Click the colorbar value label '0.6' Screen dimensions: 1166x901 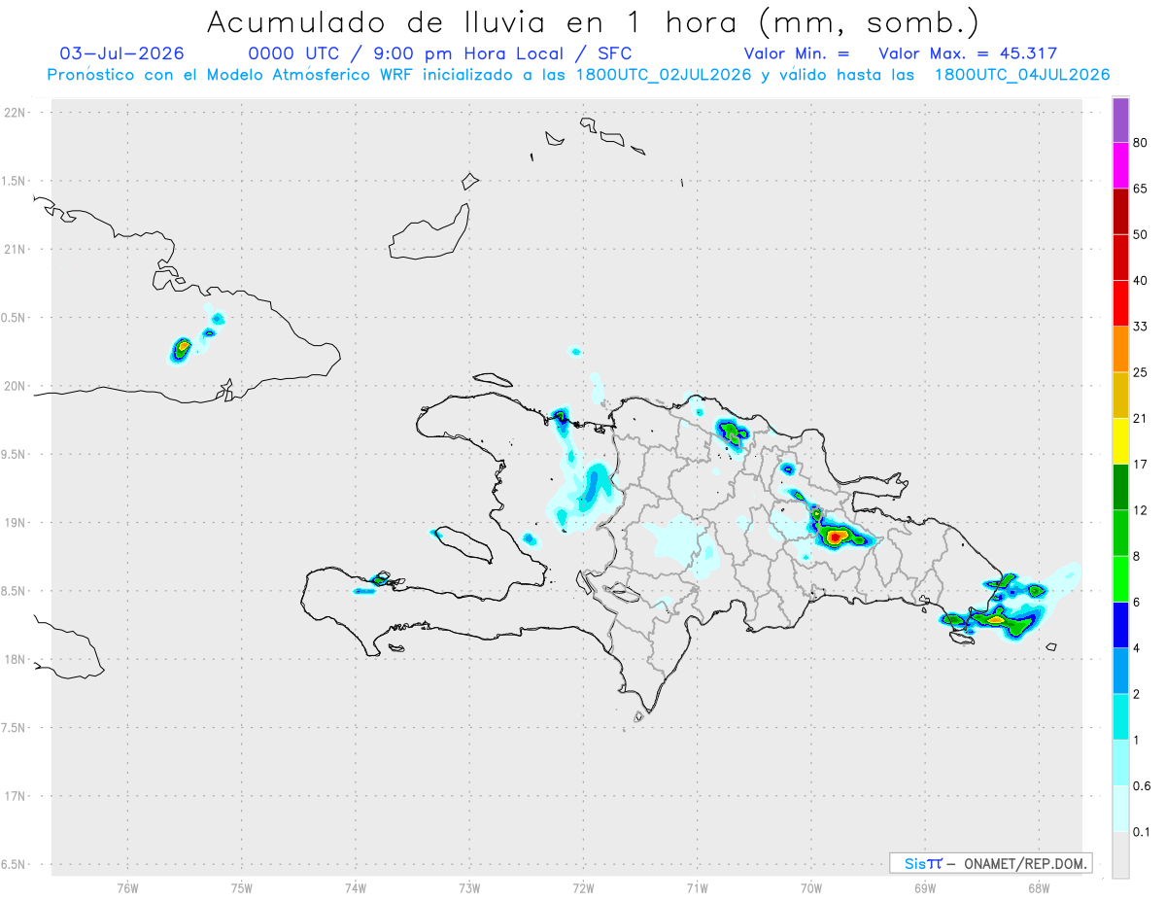pyautogui.click(x=1142, y=786)
